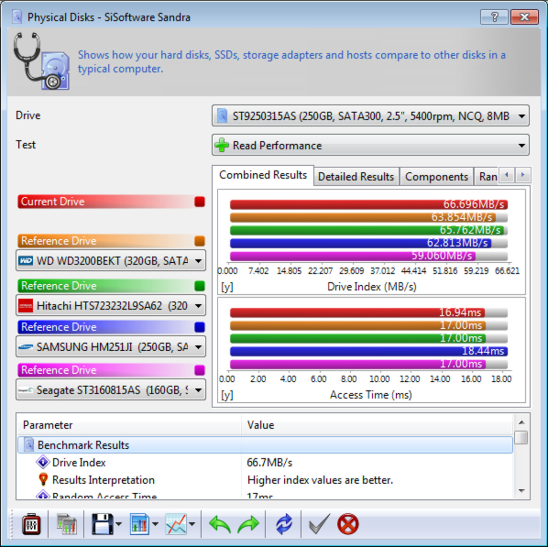Viewport: 548px width, 547px height.
Task: Cancel with the red X circle icon
Action: (348, 524)
